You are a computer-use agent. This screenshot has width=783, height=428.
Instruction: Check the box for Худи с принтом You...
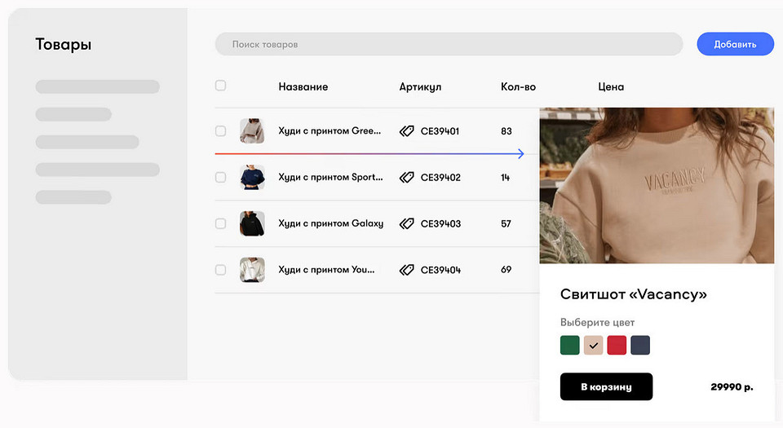coord(220,270)
